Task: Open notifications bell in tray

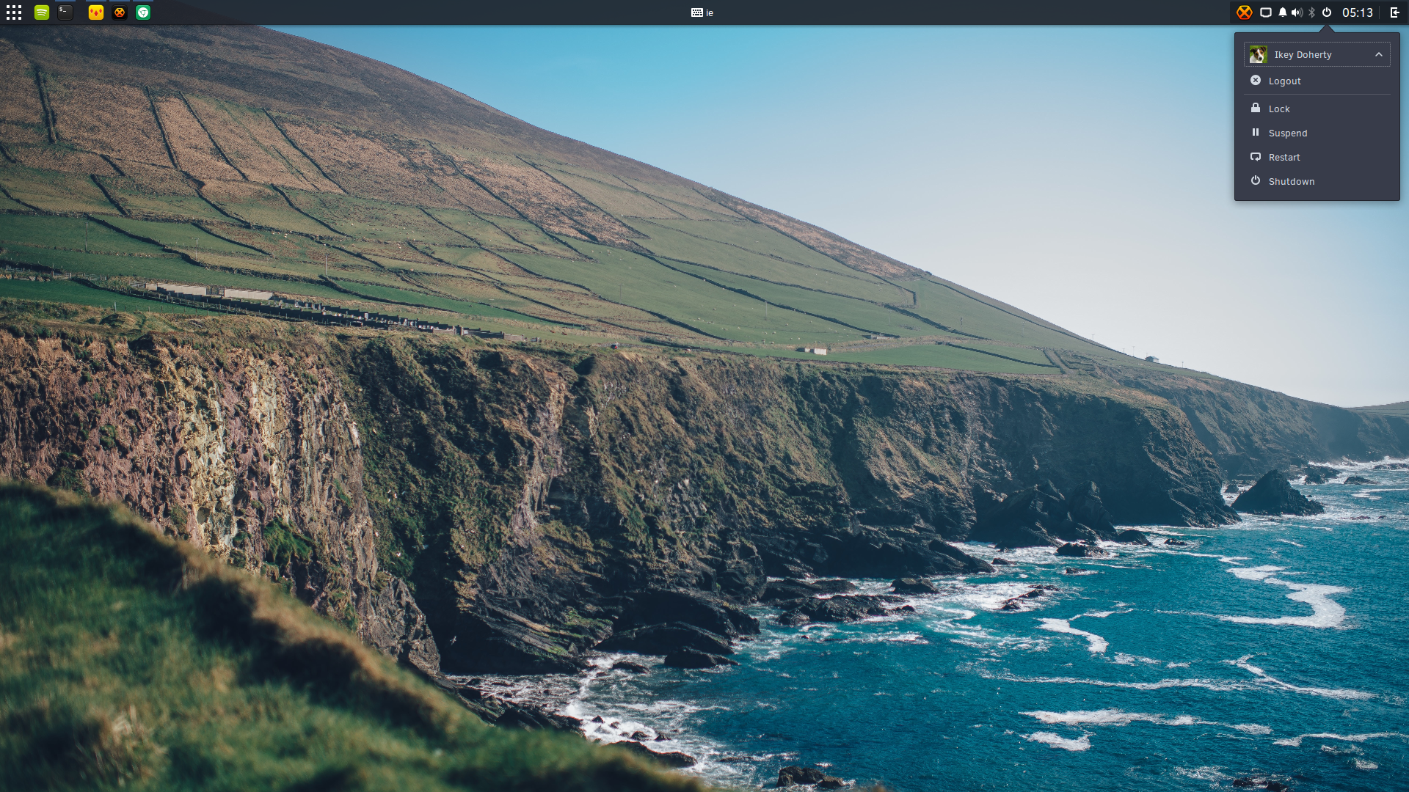Action: [1283, 12]
